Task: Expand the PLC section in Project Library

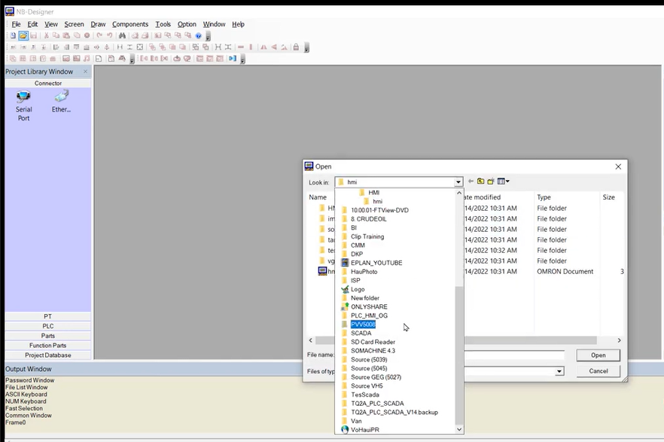Action: (48, 326)
